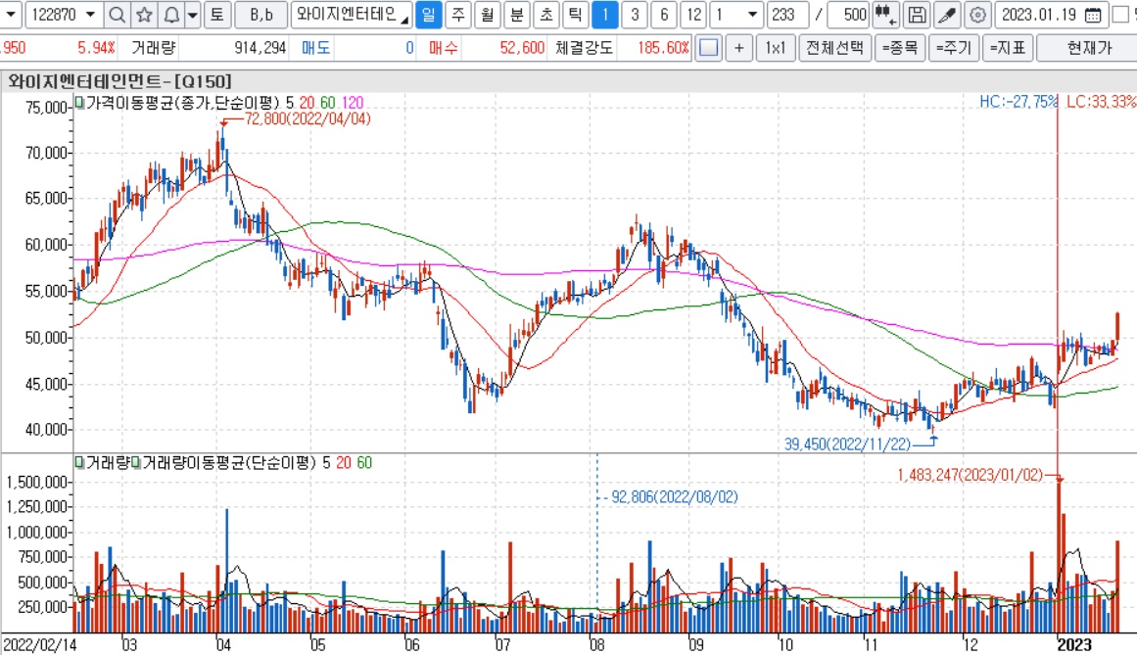Toggle the 거래량 indicator box icon
This screenshot has height=655, width=1137.
click(79, 462)
